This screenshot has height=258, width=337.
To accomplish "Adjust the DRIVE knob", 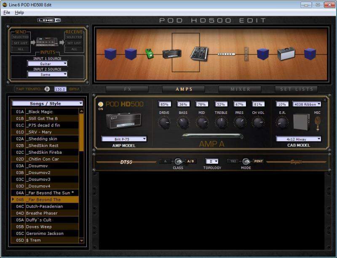I will point(164,123).
